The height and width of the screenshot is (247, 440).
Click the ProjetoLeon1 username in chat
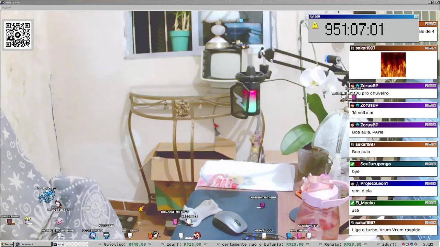[374, 184]
